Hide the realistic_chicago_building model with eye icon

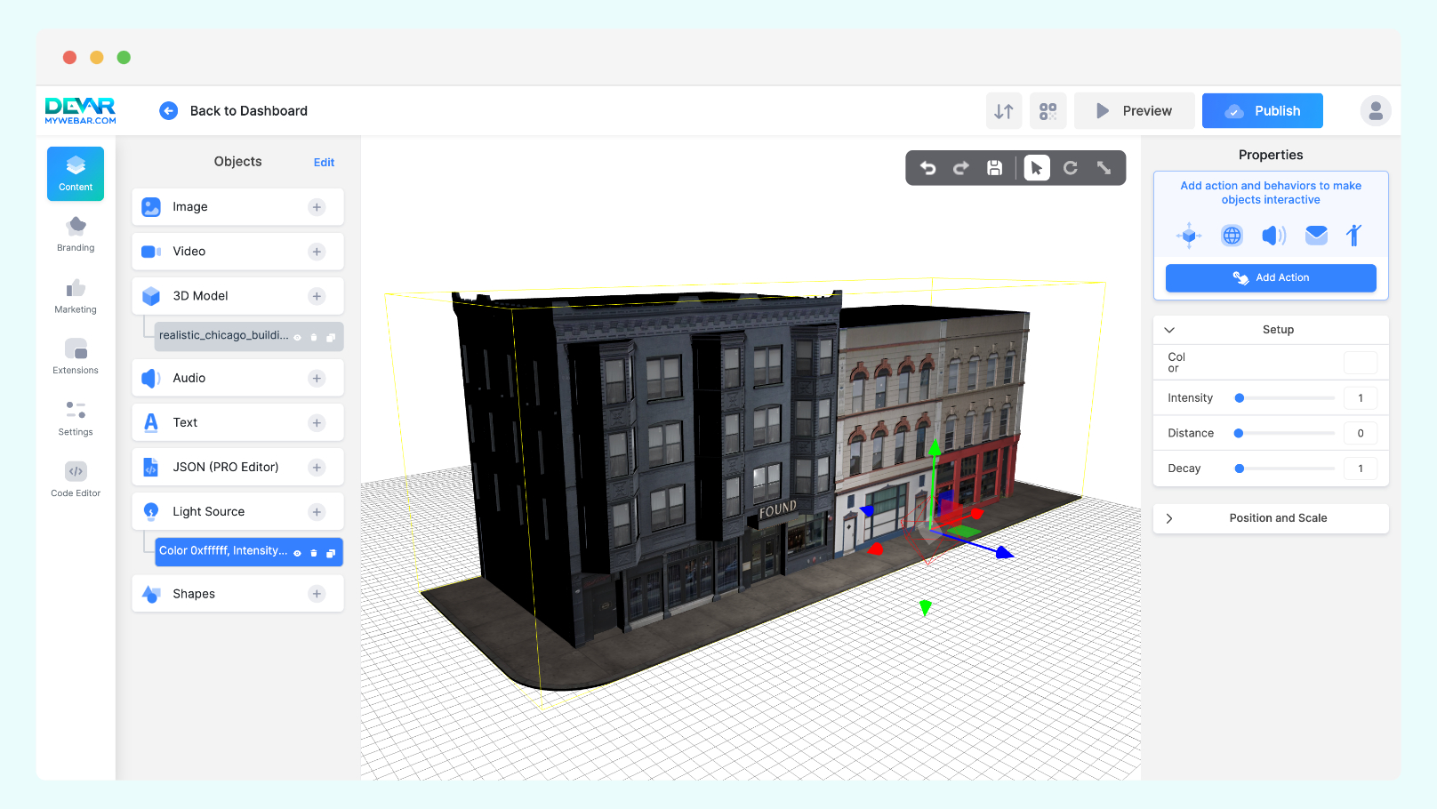[x=298, y=337]
